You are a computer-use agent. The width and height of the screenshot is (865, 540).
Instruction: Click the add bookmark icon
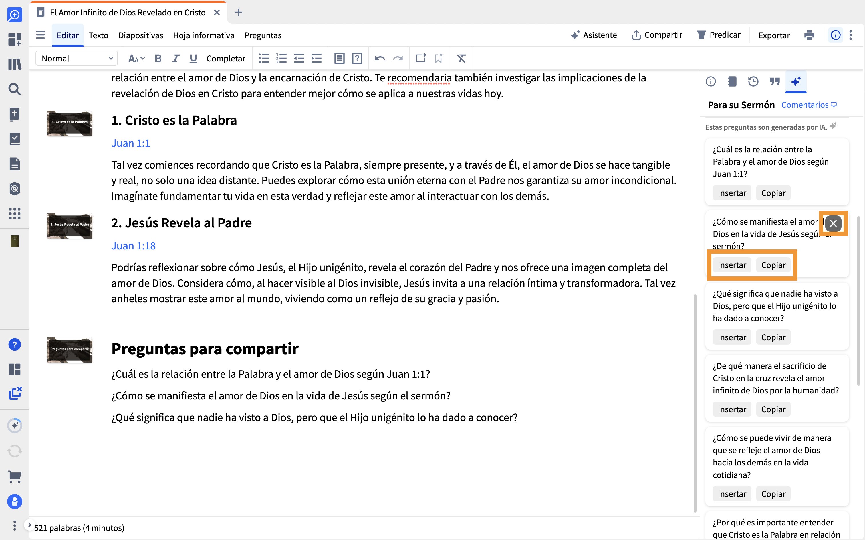point(439,58)
